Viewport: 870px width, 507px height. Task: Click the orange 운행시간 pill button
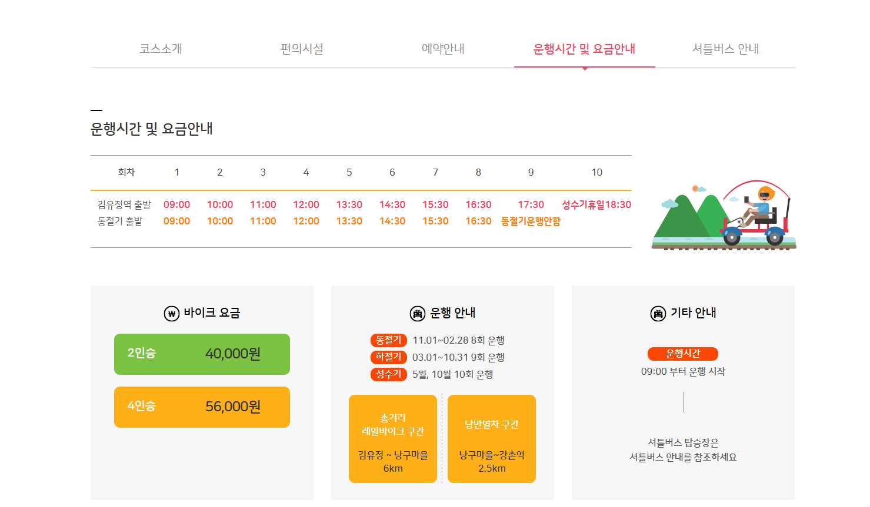point(683,354)
